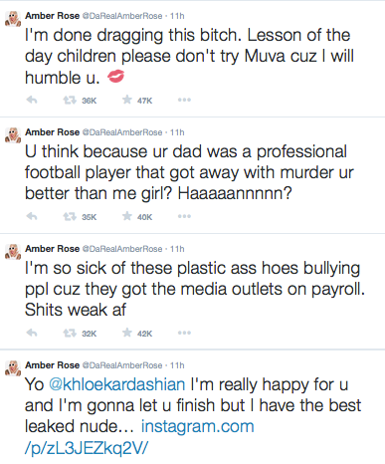This screenshot has height=464, width=385.
Task: Retweet the tweet with 35K retweets
Action: pyautogui.click(x=70, y=216)
